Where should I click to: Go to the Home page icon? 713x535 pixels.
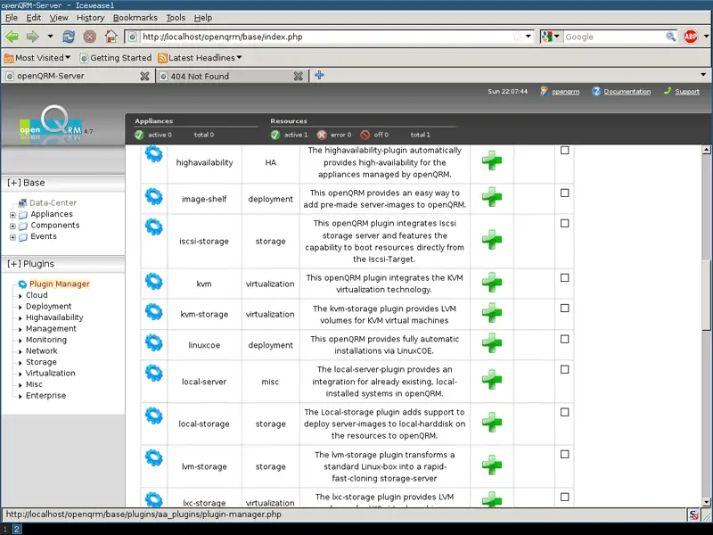click(111, 37)
